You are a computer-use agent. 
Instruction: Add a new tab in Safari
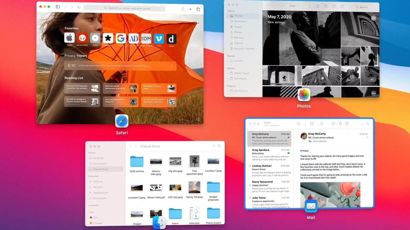[191, 9]
